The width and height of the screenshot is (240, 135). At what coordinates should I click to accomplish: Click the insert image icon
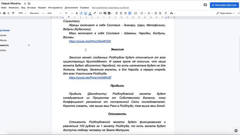[109, 13]
